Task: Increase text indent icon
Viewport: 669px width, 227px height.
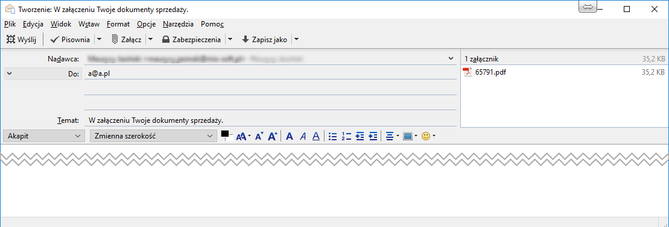Action: point(373,136)
